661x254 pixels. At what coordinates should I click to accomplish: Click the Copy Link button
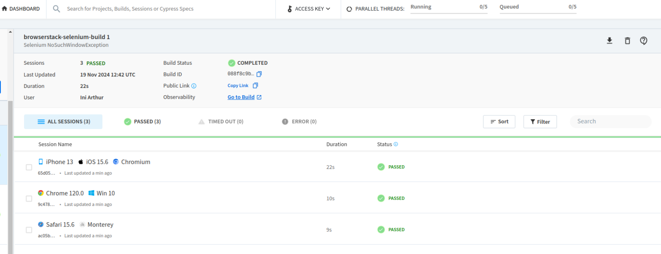[x=238, y=85]
